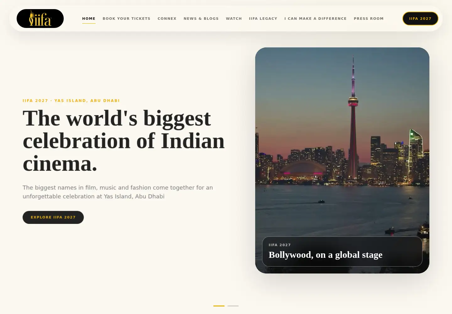Open the Connex menu item

[167, 19]
